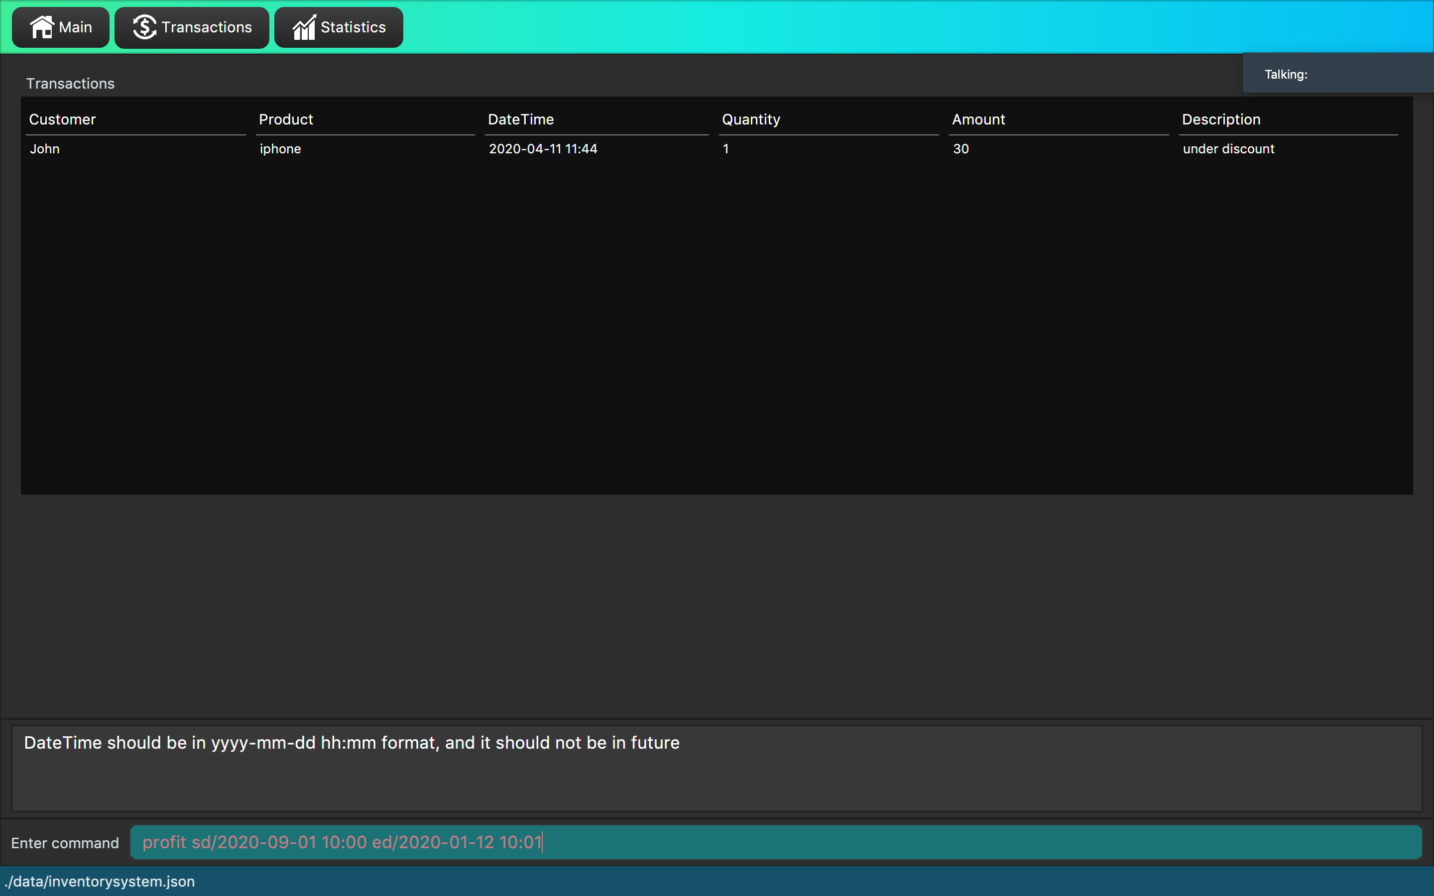Screen dimensions: 1434x896
Task: Click the dollar icon on Transactions
Action: [x=144, y=27]
